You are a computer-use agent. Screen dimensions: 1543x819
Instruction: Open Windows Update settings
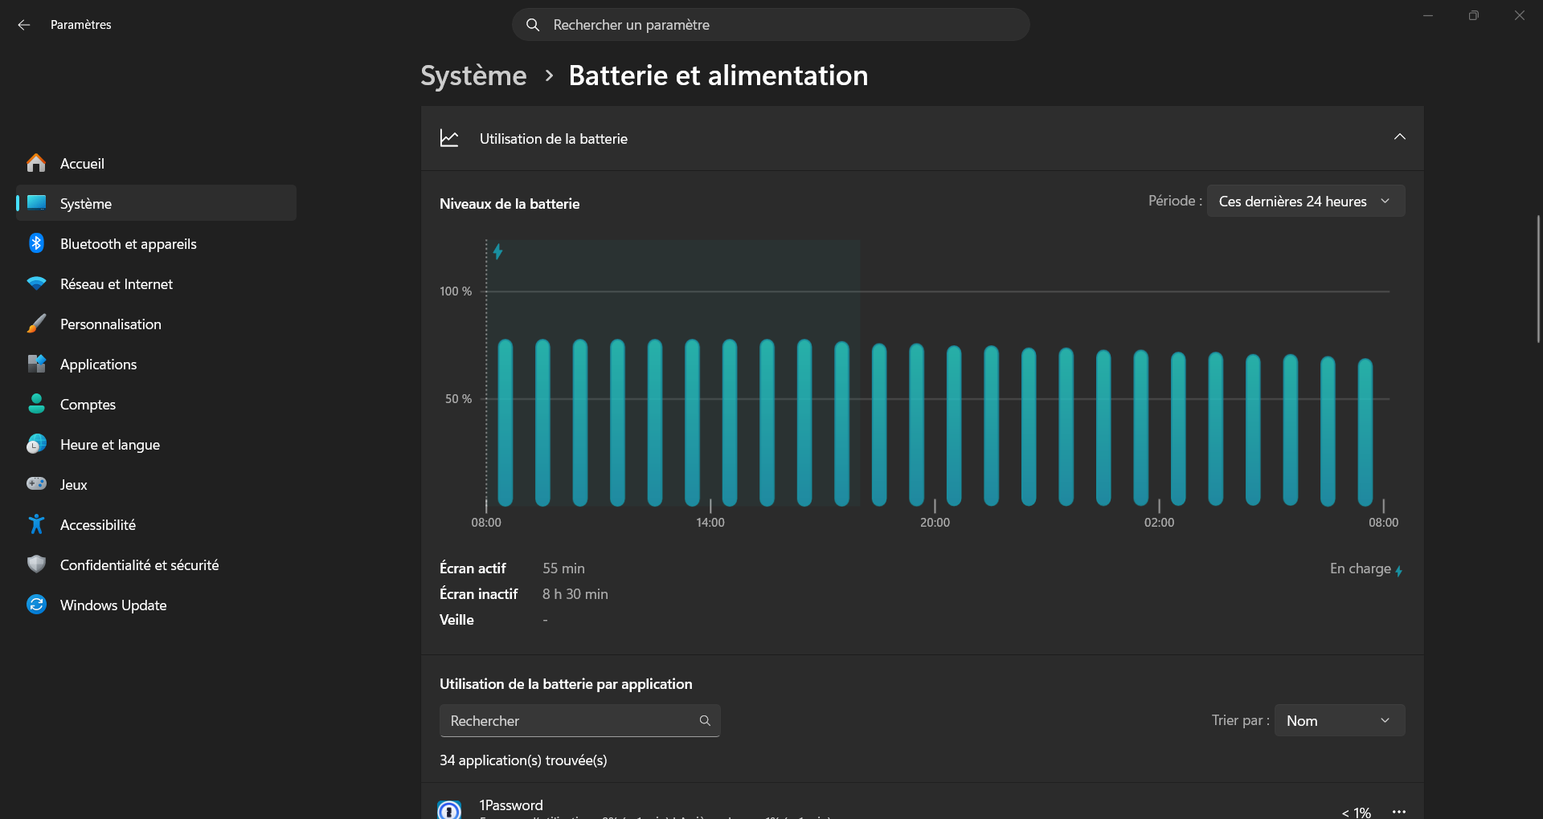[x=156, y=605]
